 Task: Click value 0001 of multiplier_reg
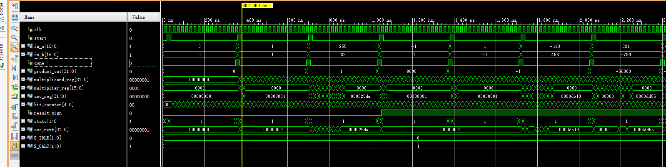pyautogui.click(x=134, y=88)
